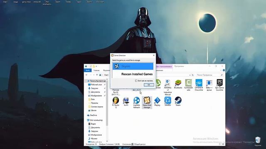Click Rescan Installed Games

(x=137, y=74)
